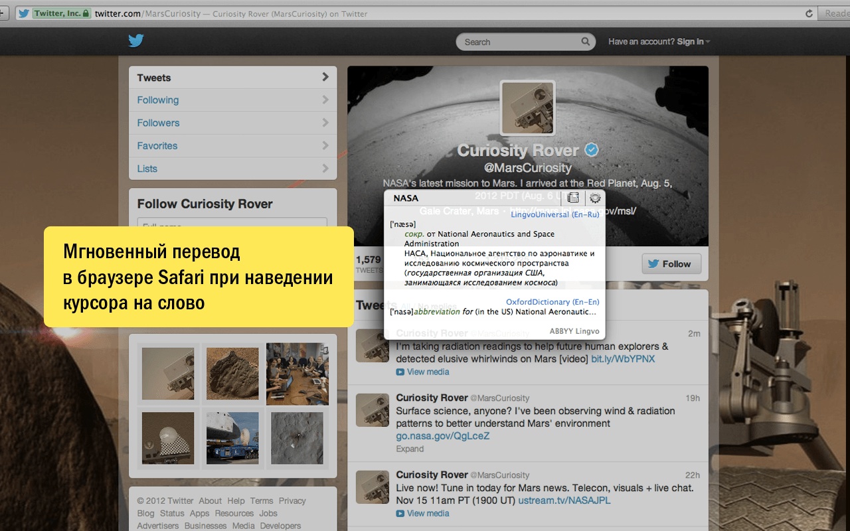
Task: Click the Developers footer link
Action: tap(281, 526)
